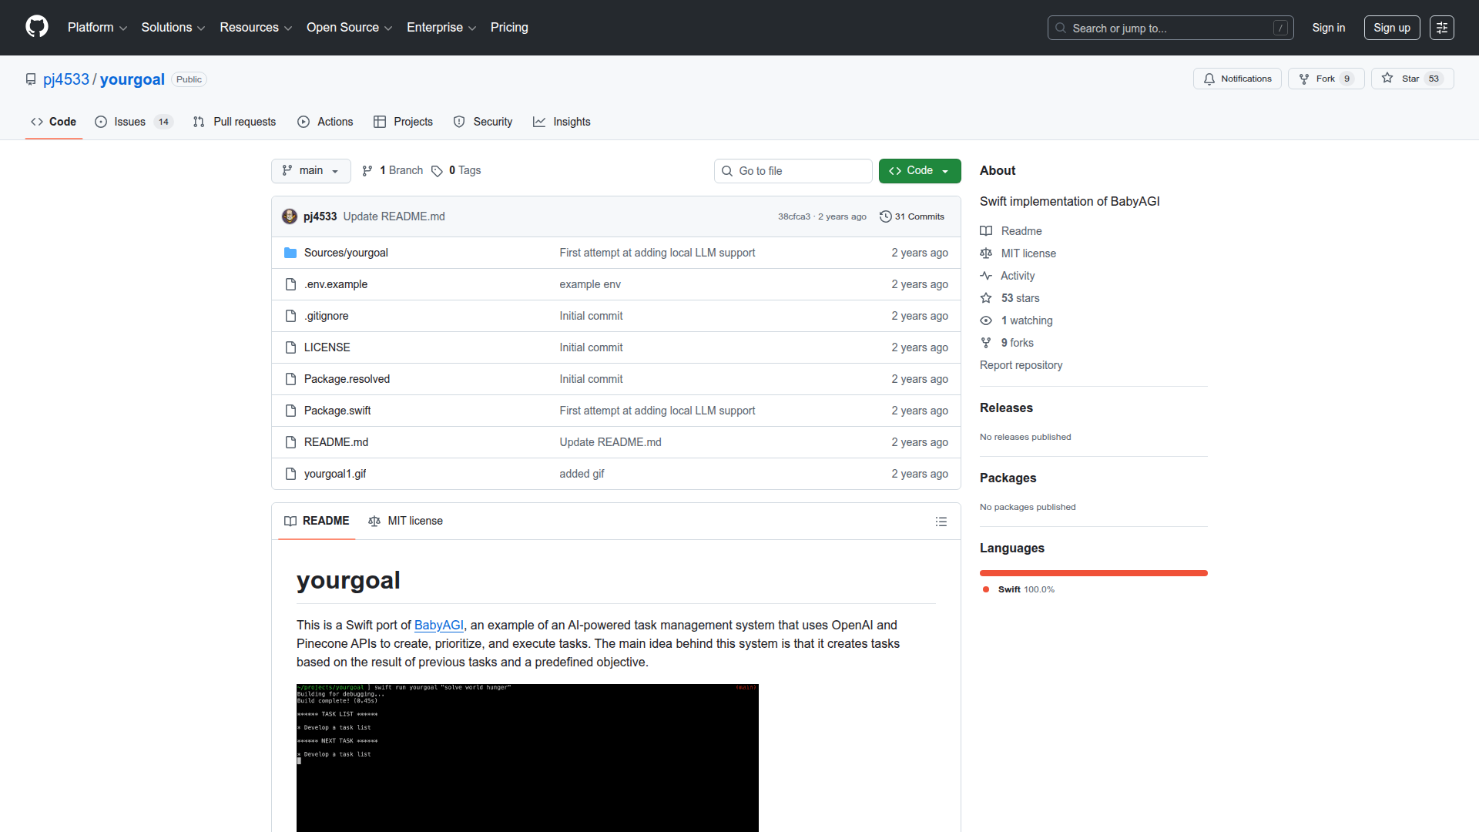Viewport: 1479px width, 832px height.
Task: Expand the main branch dropdown
Action: pos(310,170)
